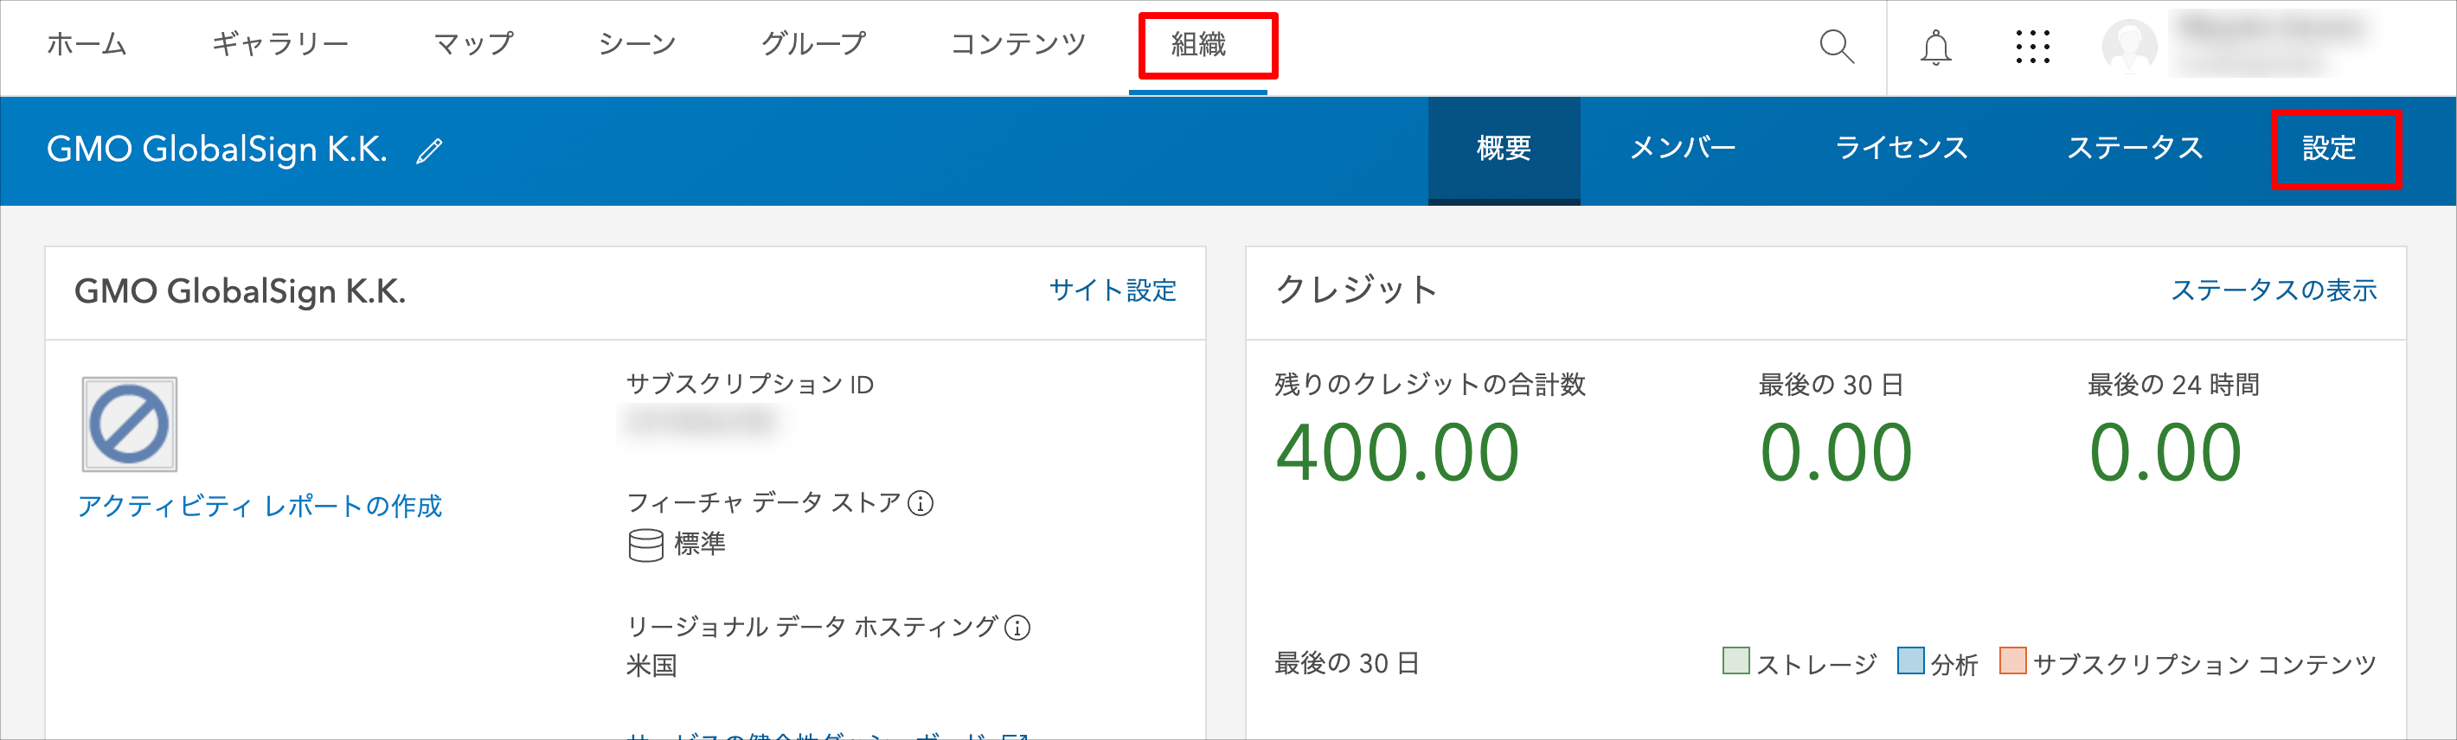Toggle the サブスクリプション コンテンツ legend swatch
2457x740 pixels.
[x=2012, y=660]
